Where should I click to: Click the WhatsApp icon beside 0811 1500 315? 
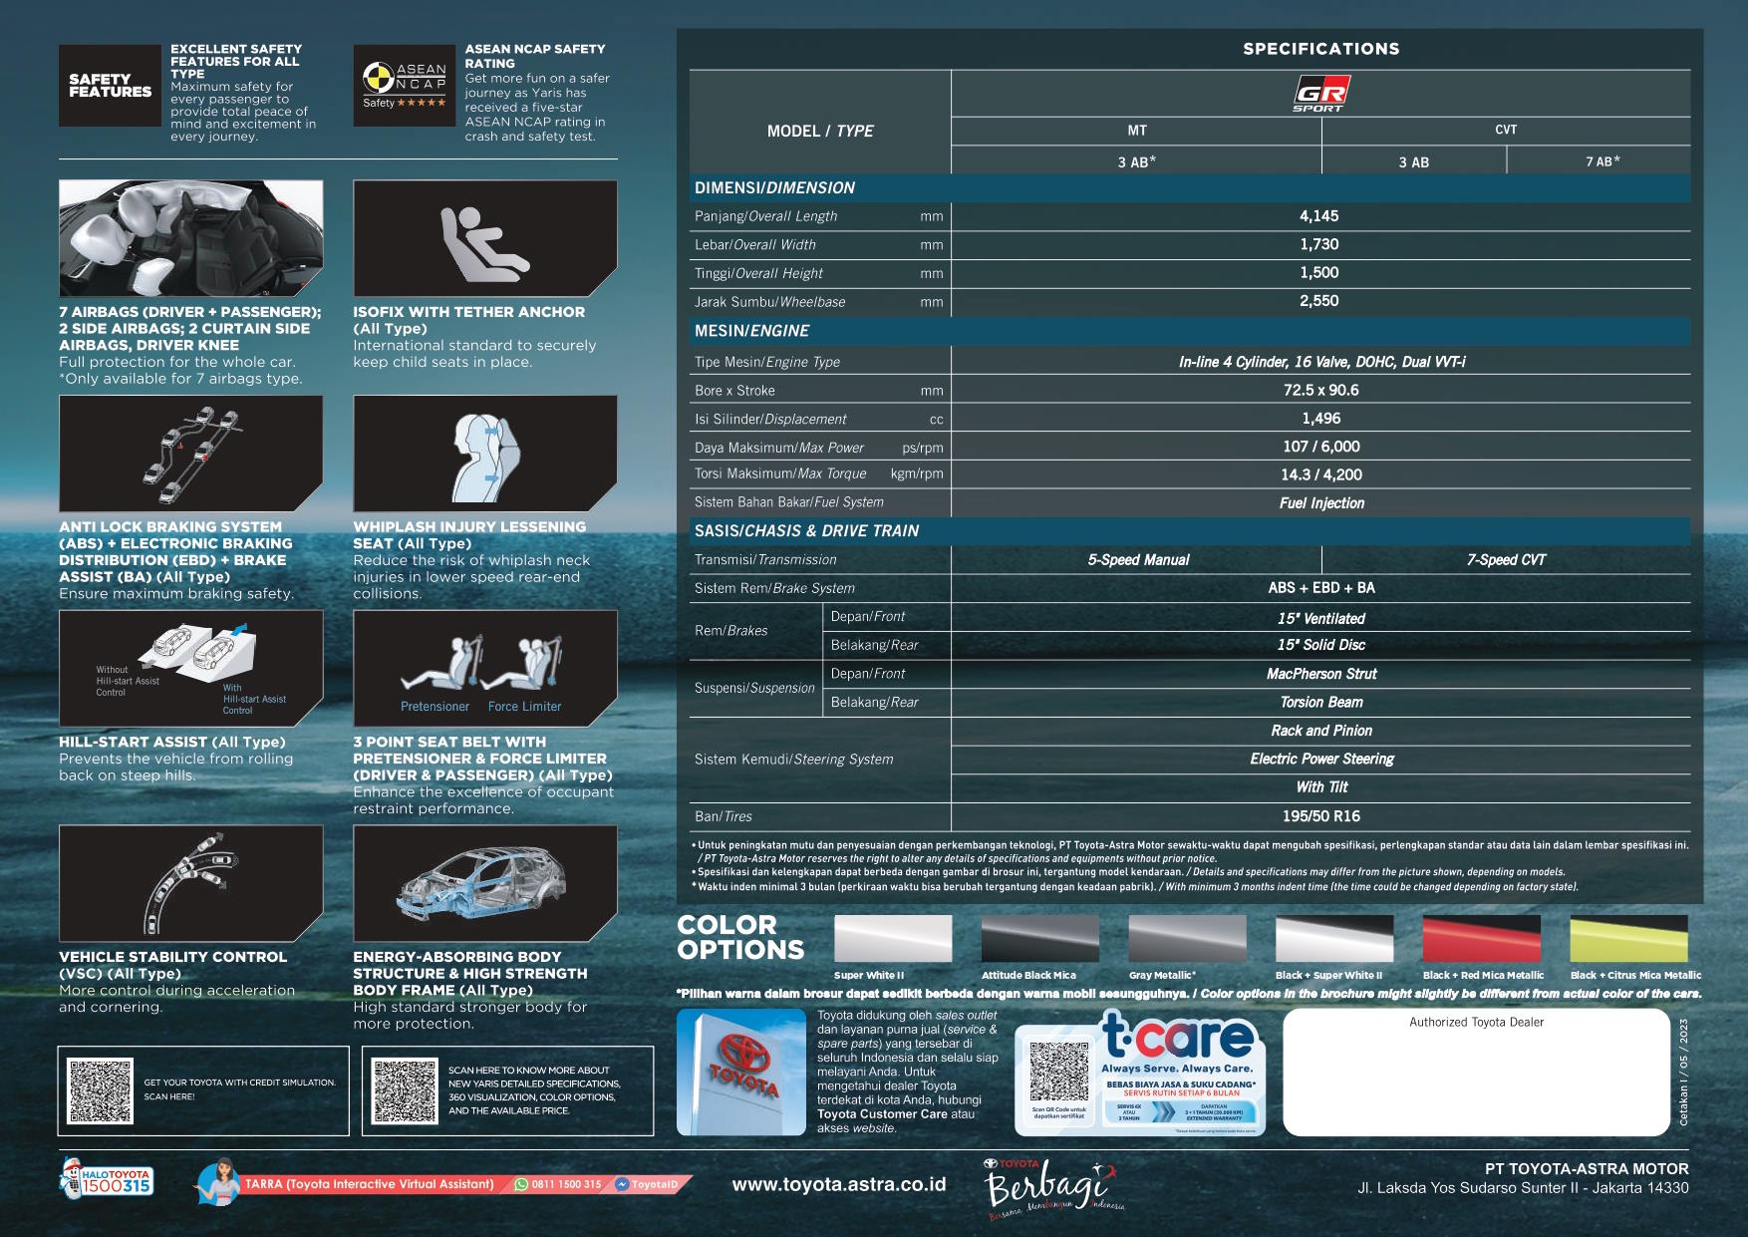pos(521,1184)
